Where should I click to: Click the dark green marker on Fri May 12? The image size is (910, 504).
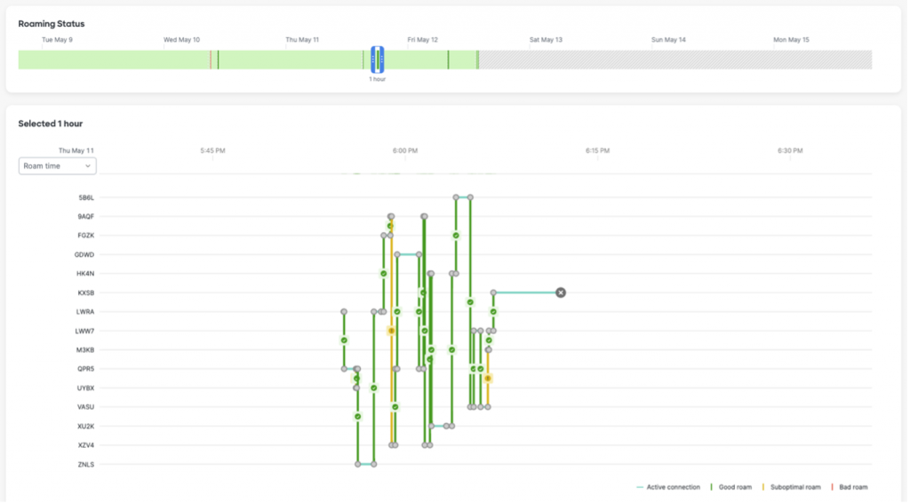click(x=448, y=60)
